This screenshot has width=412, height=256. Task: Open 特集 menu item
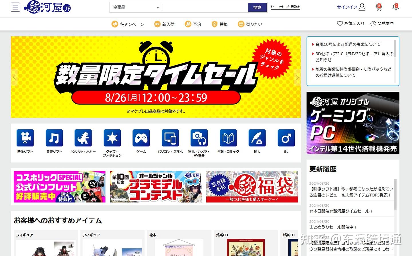219,24
